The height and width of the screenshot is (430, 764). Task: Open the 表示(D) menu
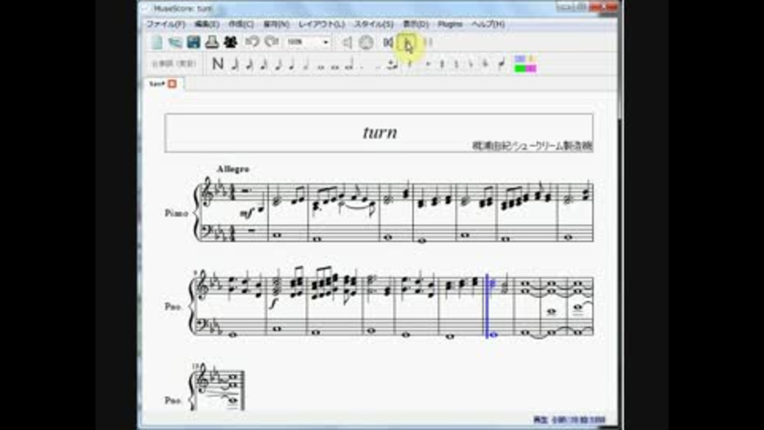(x=415, y=24)
